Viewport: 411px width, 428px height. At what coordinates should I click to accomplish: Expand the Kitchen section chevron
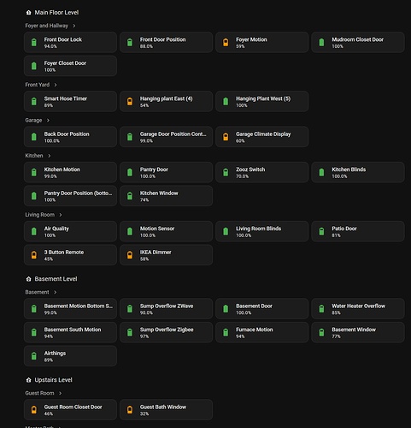click(x=50, y=156)
